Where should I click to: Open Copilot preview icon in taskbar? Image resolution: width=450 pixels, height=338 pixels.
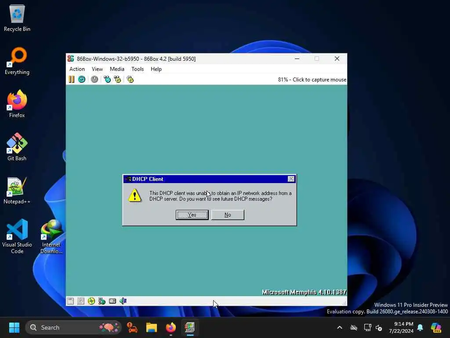(436, 327)
